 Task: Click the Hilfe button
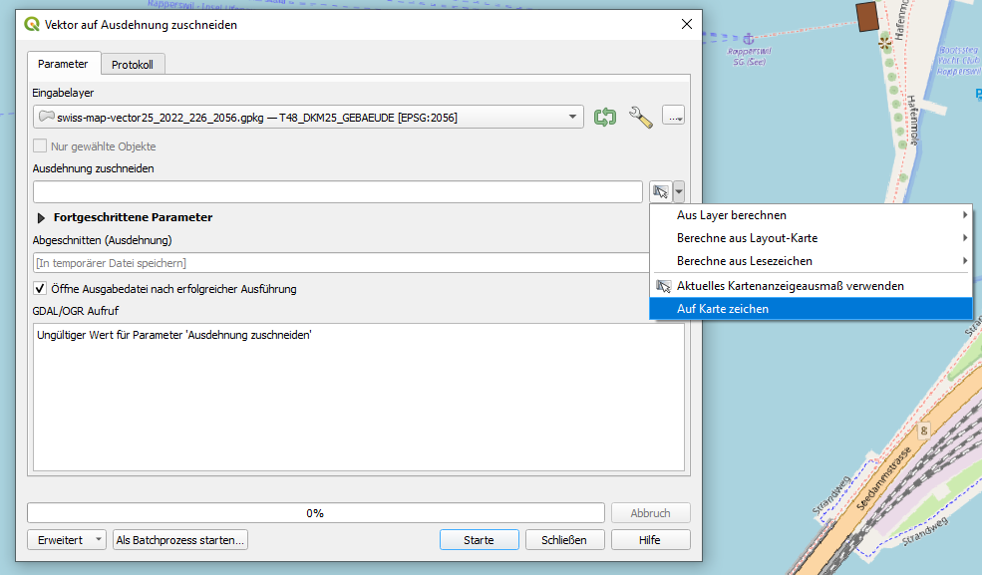click(x=650, y=540)
